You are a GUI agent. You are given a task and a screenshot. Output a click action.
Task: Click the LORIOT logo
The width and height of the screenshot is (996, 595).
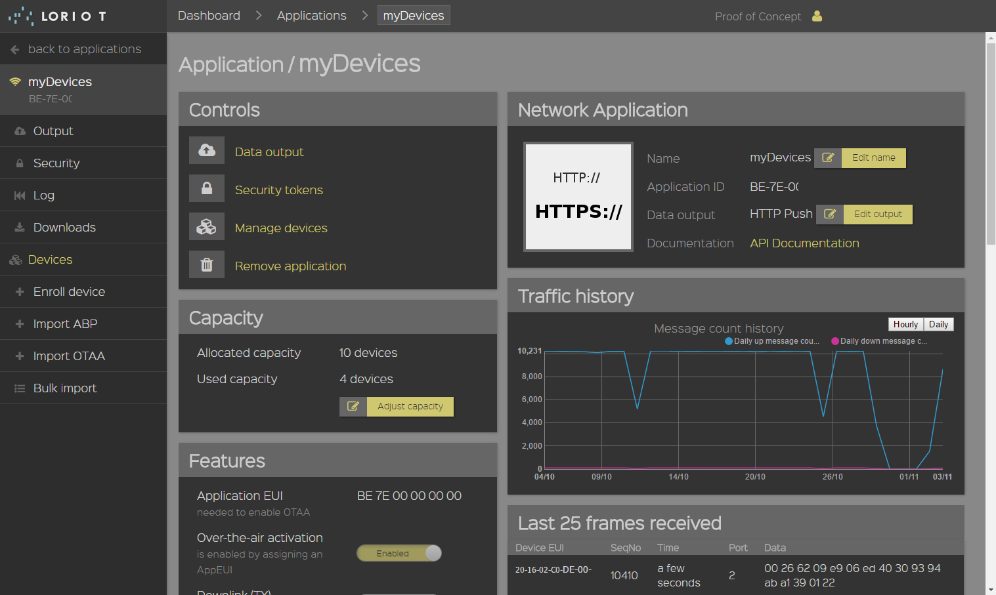(x=57, y=16)
